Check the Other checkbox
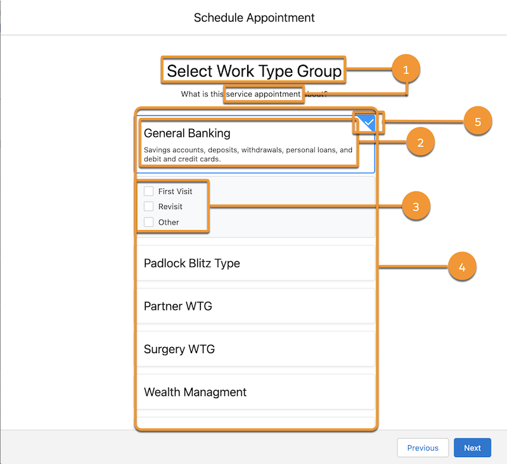Viewport: 507px width, 464px height. point(149,222)
